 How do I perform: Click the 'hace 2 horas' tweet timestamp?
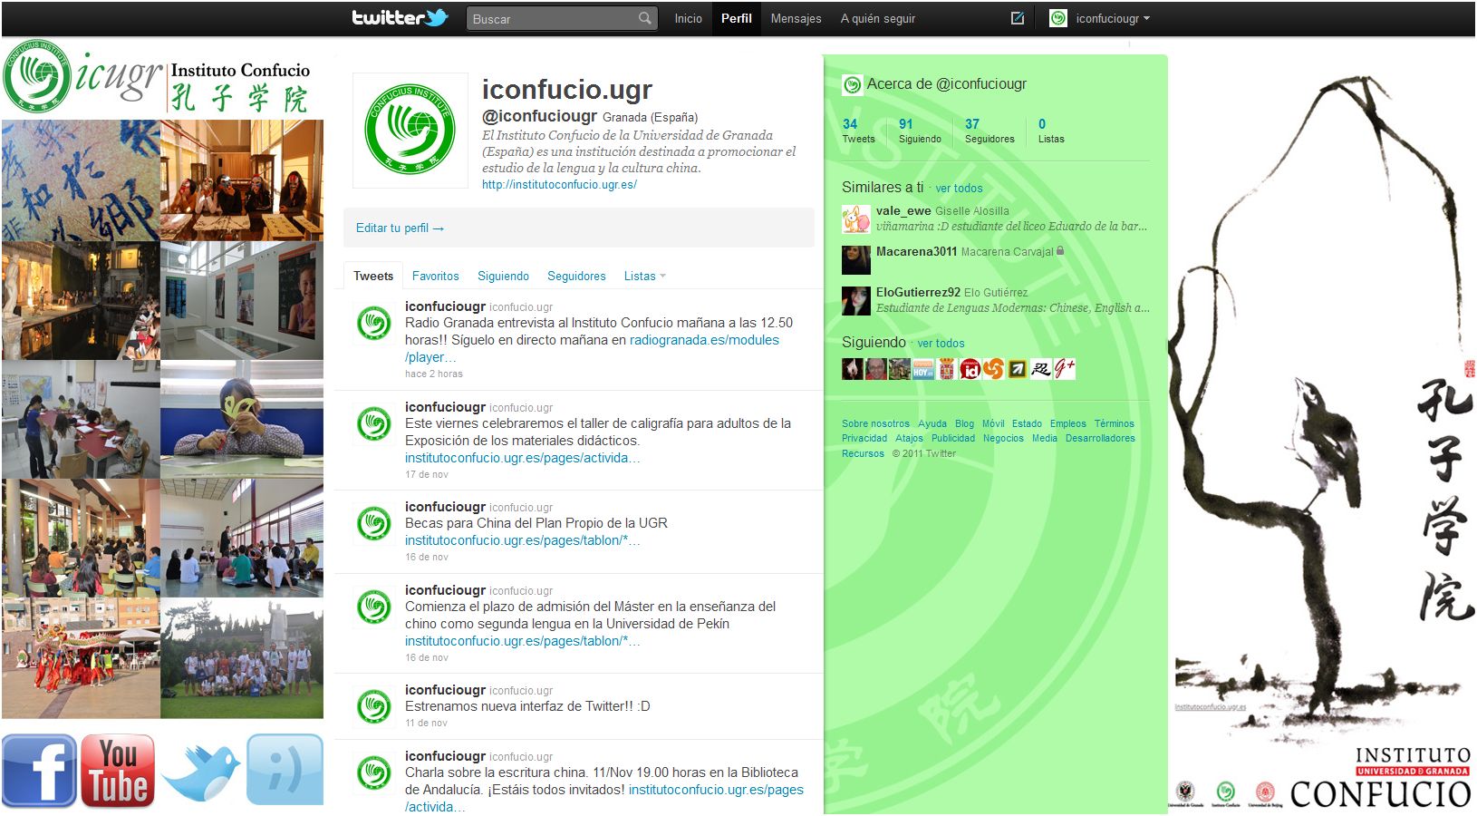(433, 374)
